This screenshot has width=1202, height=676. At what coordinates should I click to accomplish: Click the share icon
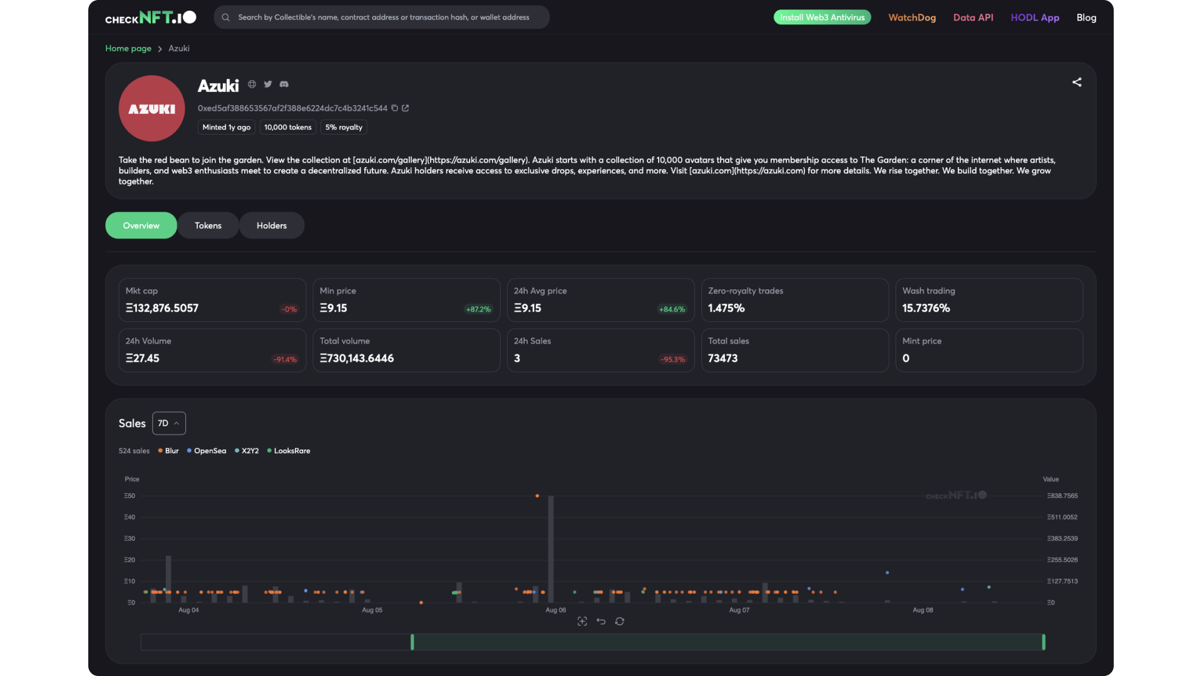coord(1077,82)
